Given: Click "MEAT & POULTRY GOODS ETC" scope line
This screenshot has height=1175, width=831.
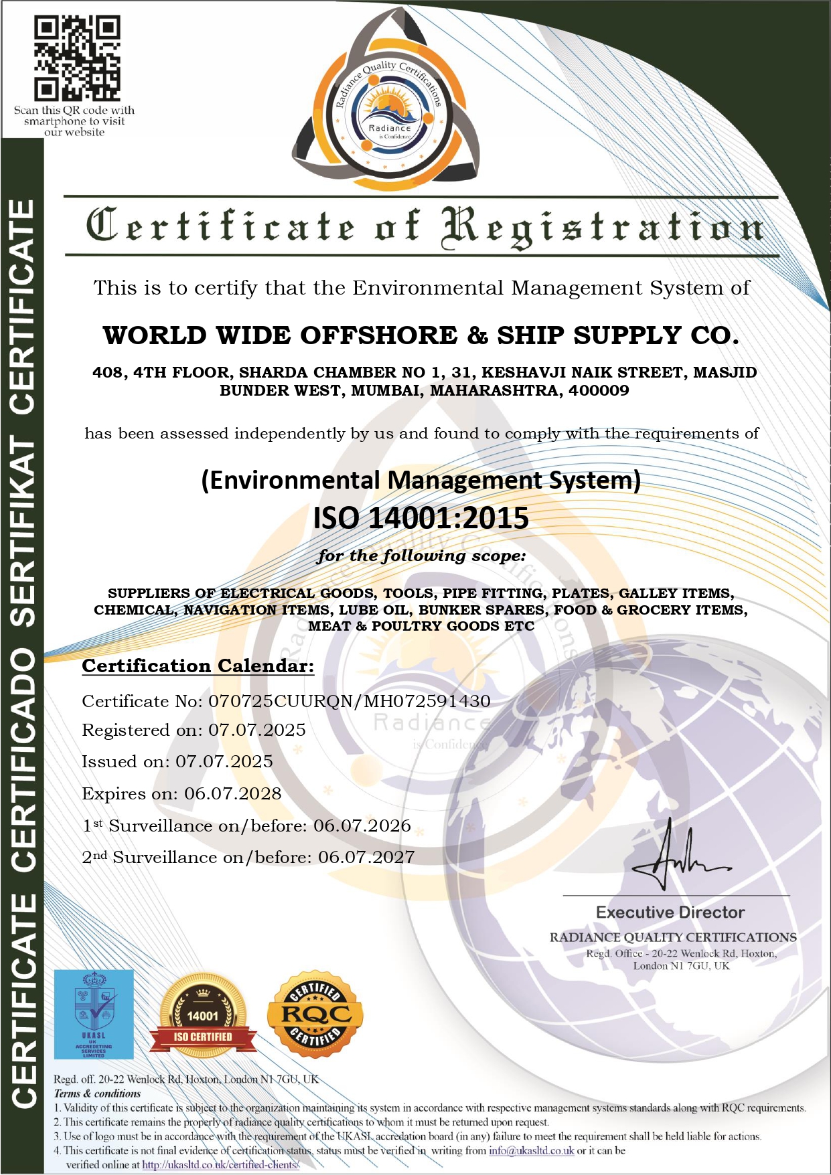Looking at the screenshot, I should point(421,626).
